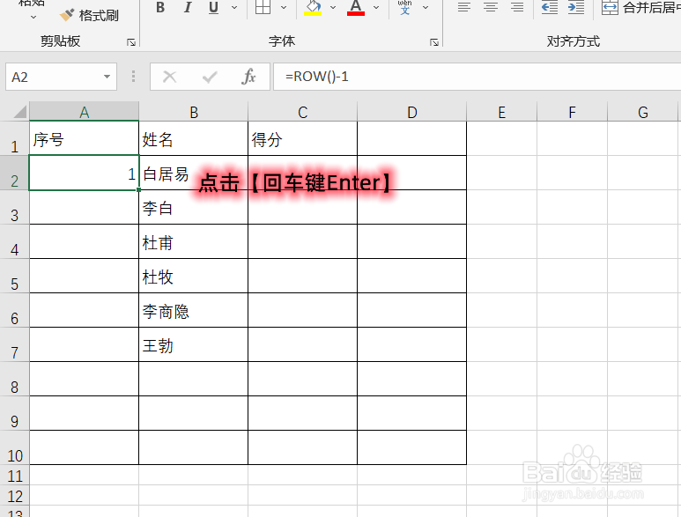Open Clipboard (剪贴板) dialog launcher
681x517 pixels.
(x=131, y=42)
